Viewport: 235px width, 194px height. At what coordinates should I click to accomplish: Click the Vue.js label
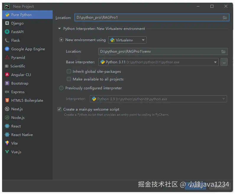click(x=16, y=152)
